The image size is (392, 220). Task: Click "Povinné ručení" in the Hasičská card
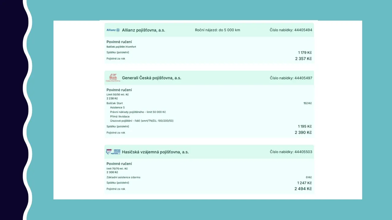click(x=119, y=164)
